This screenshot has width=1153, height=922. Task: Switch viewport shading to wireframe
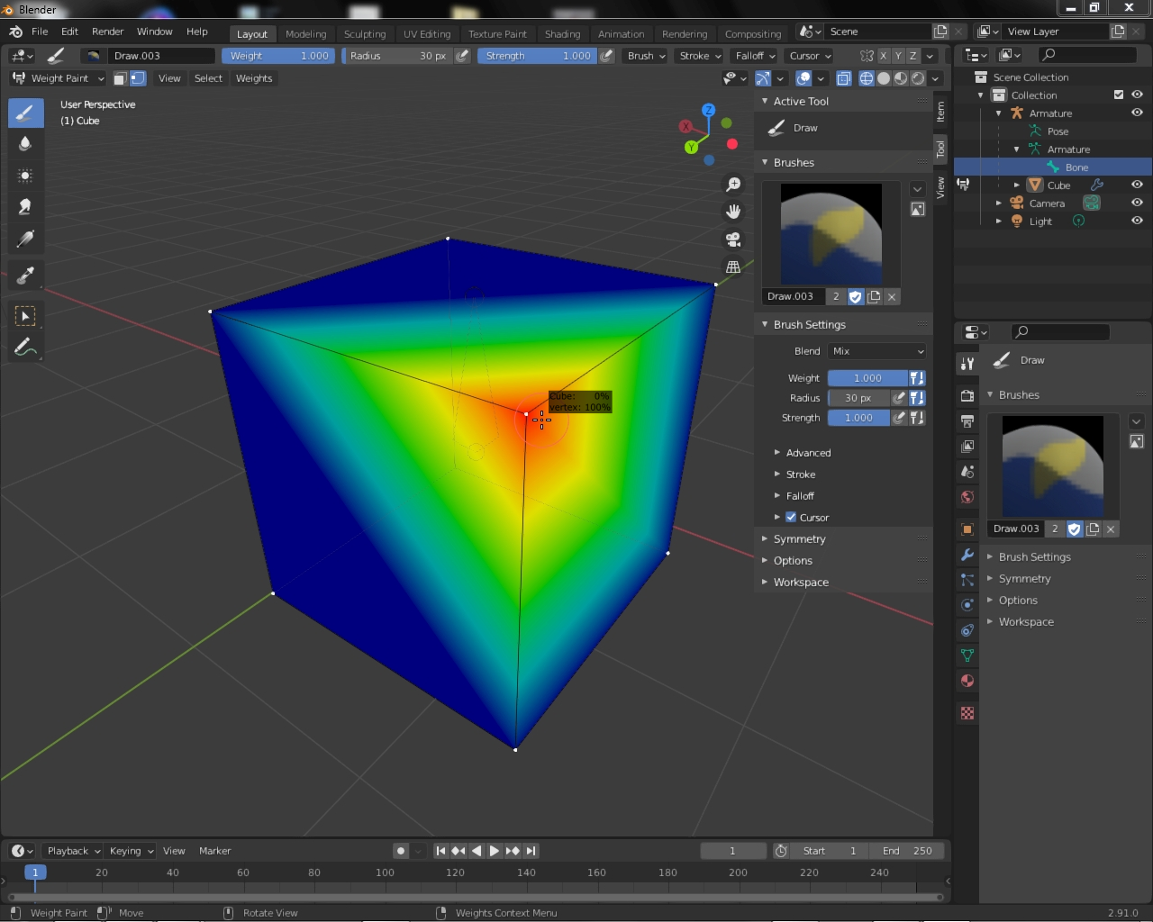pos(867,78)
